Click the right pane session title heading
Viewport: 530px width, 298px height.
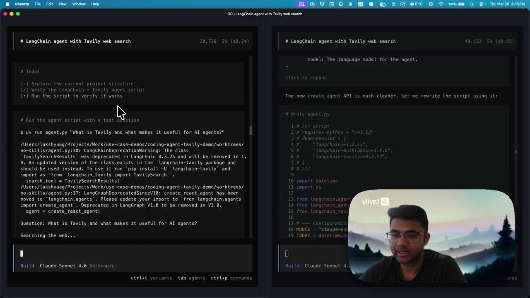pyautogui.click(x=340, y=41)
